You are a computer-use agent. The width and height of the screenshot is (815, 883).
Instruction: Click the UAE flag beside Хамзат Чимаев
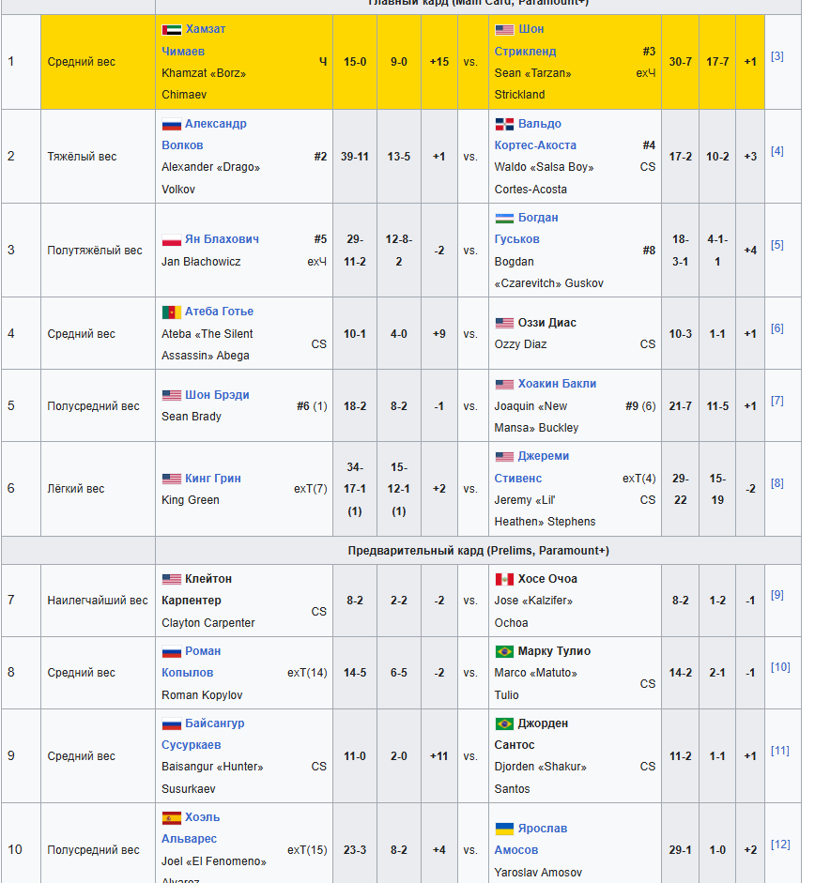pos(171,29)
